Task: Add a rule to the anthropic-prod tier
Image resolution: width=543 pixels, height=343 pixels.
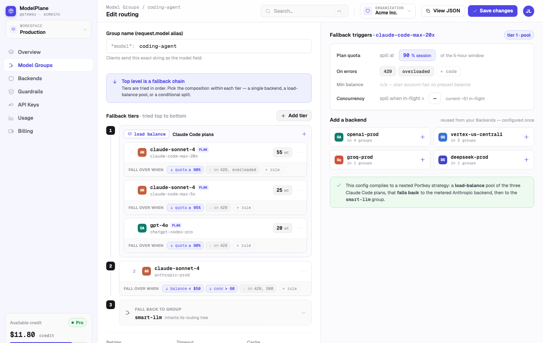Action: pos(289,288)
